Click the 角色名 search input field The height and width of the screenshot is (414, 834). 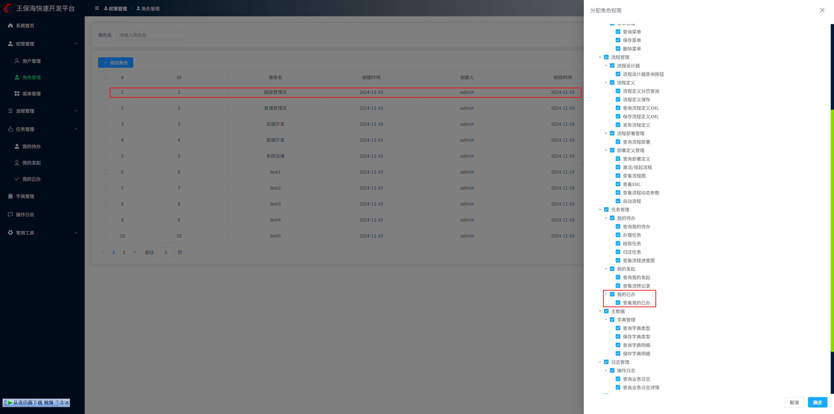point(150,35)
